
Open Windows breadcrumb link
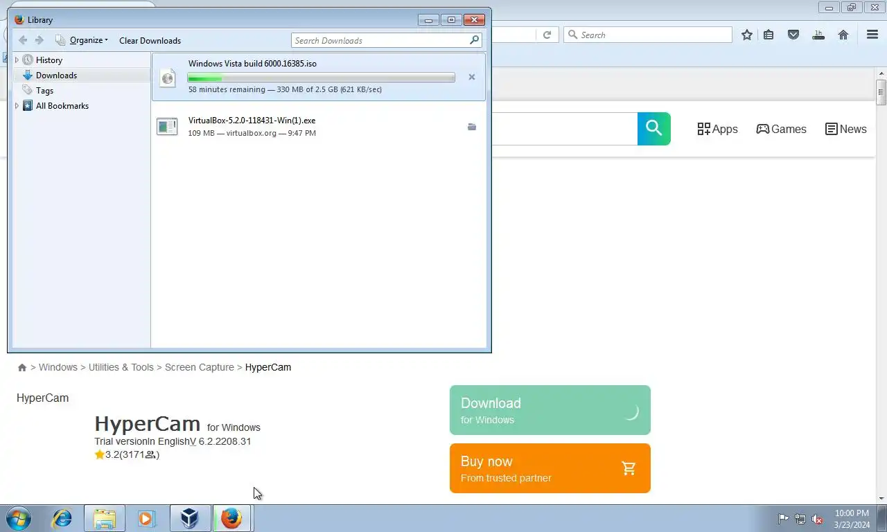(58, 367)
